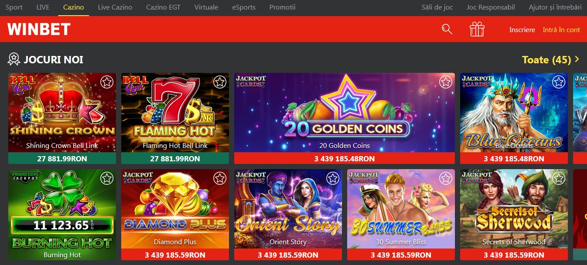Click the Jocuri Noi ribbon badge icon

click(x=14, y=59)
